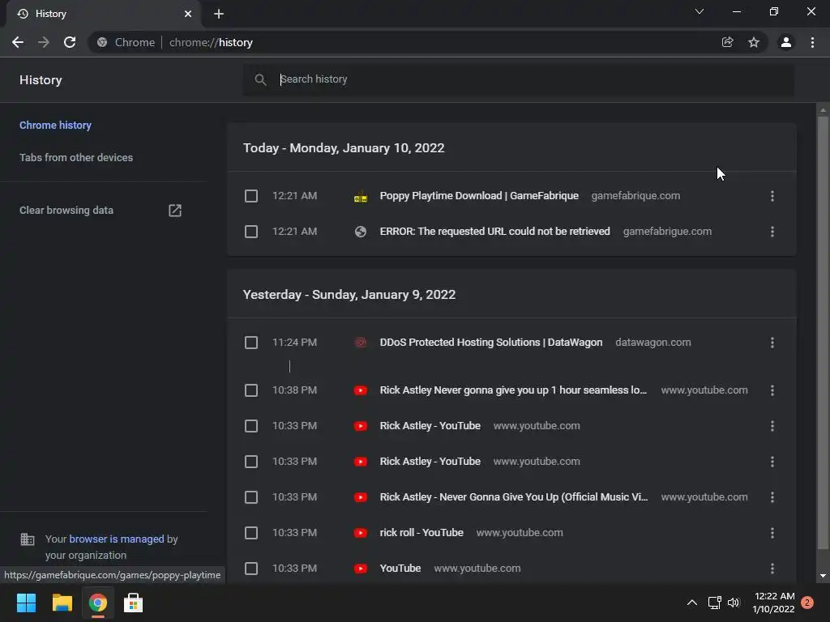Click the browser back arrow
Viewport: 830px width, 622px height.
click(18, 42)
